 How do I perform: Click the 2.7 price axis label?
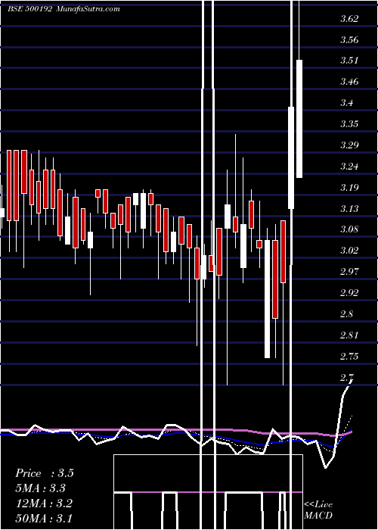(346, 377)
